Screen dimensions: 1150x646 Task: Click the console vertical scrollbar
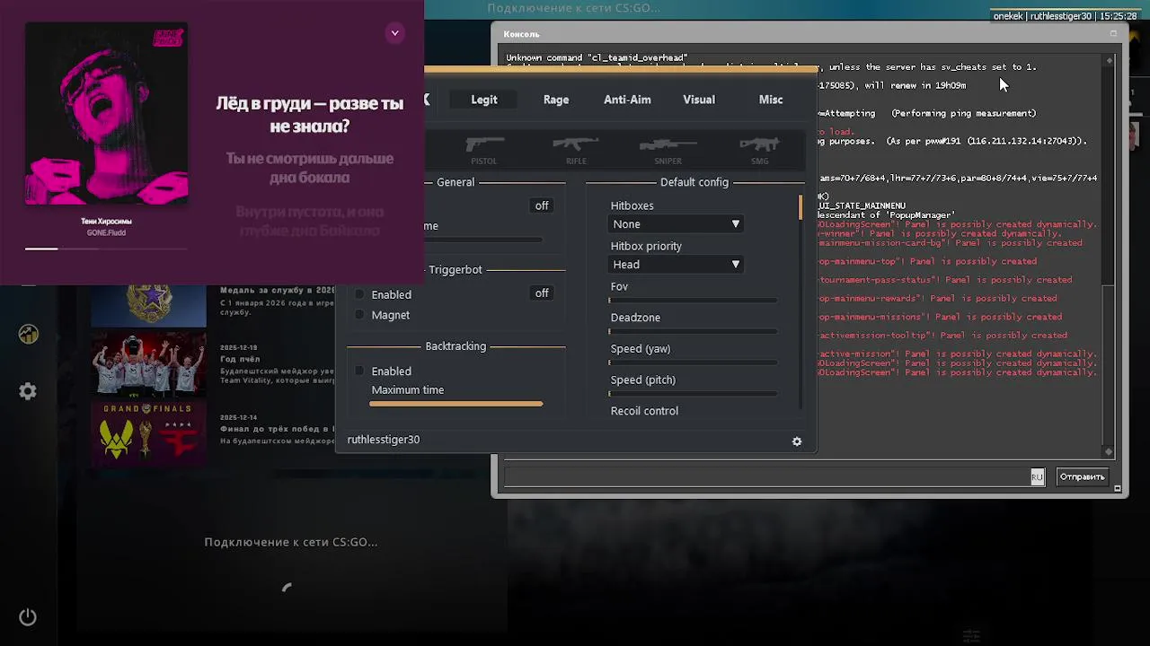pos(1109,256)
